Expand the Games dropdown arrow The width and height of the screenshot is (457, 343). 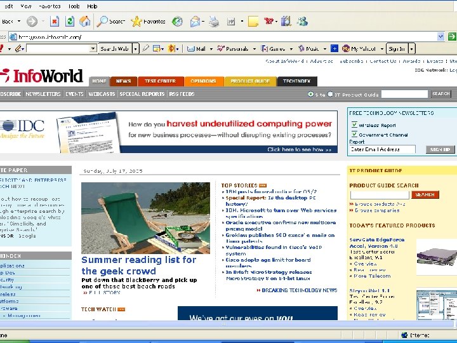pyautogui.click(x=291, y=49)
